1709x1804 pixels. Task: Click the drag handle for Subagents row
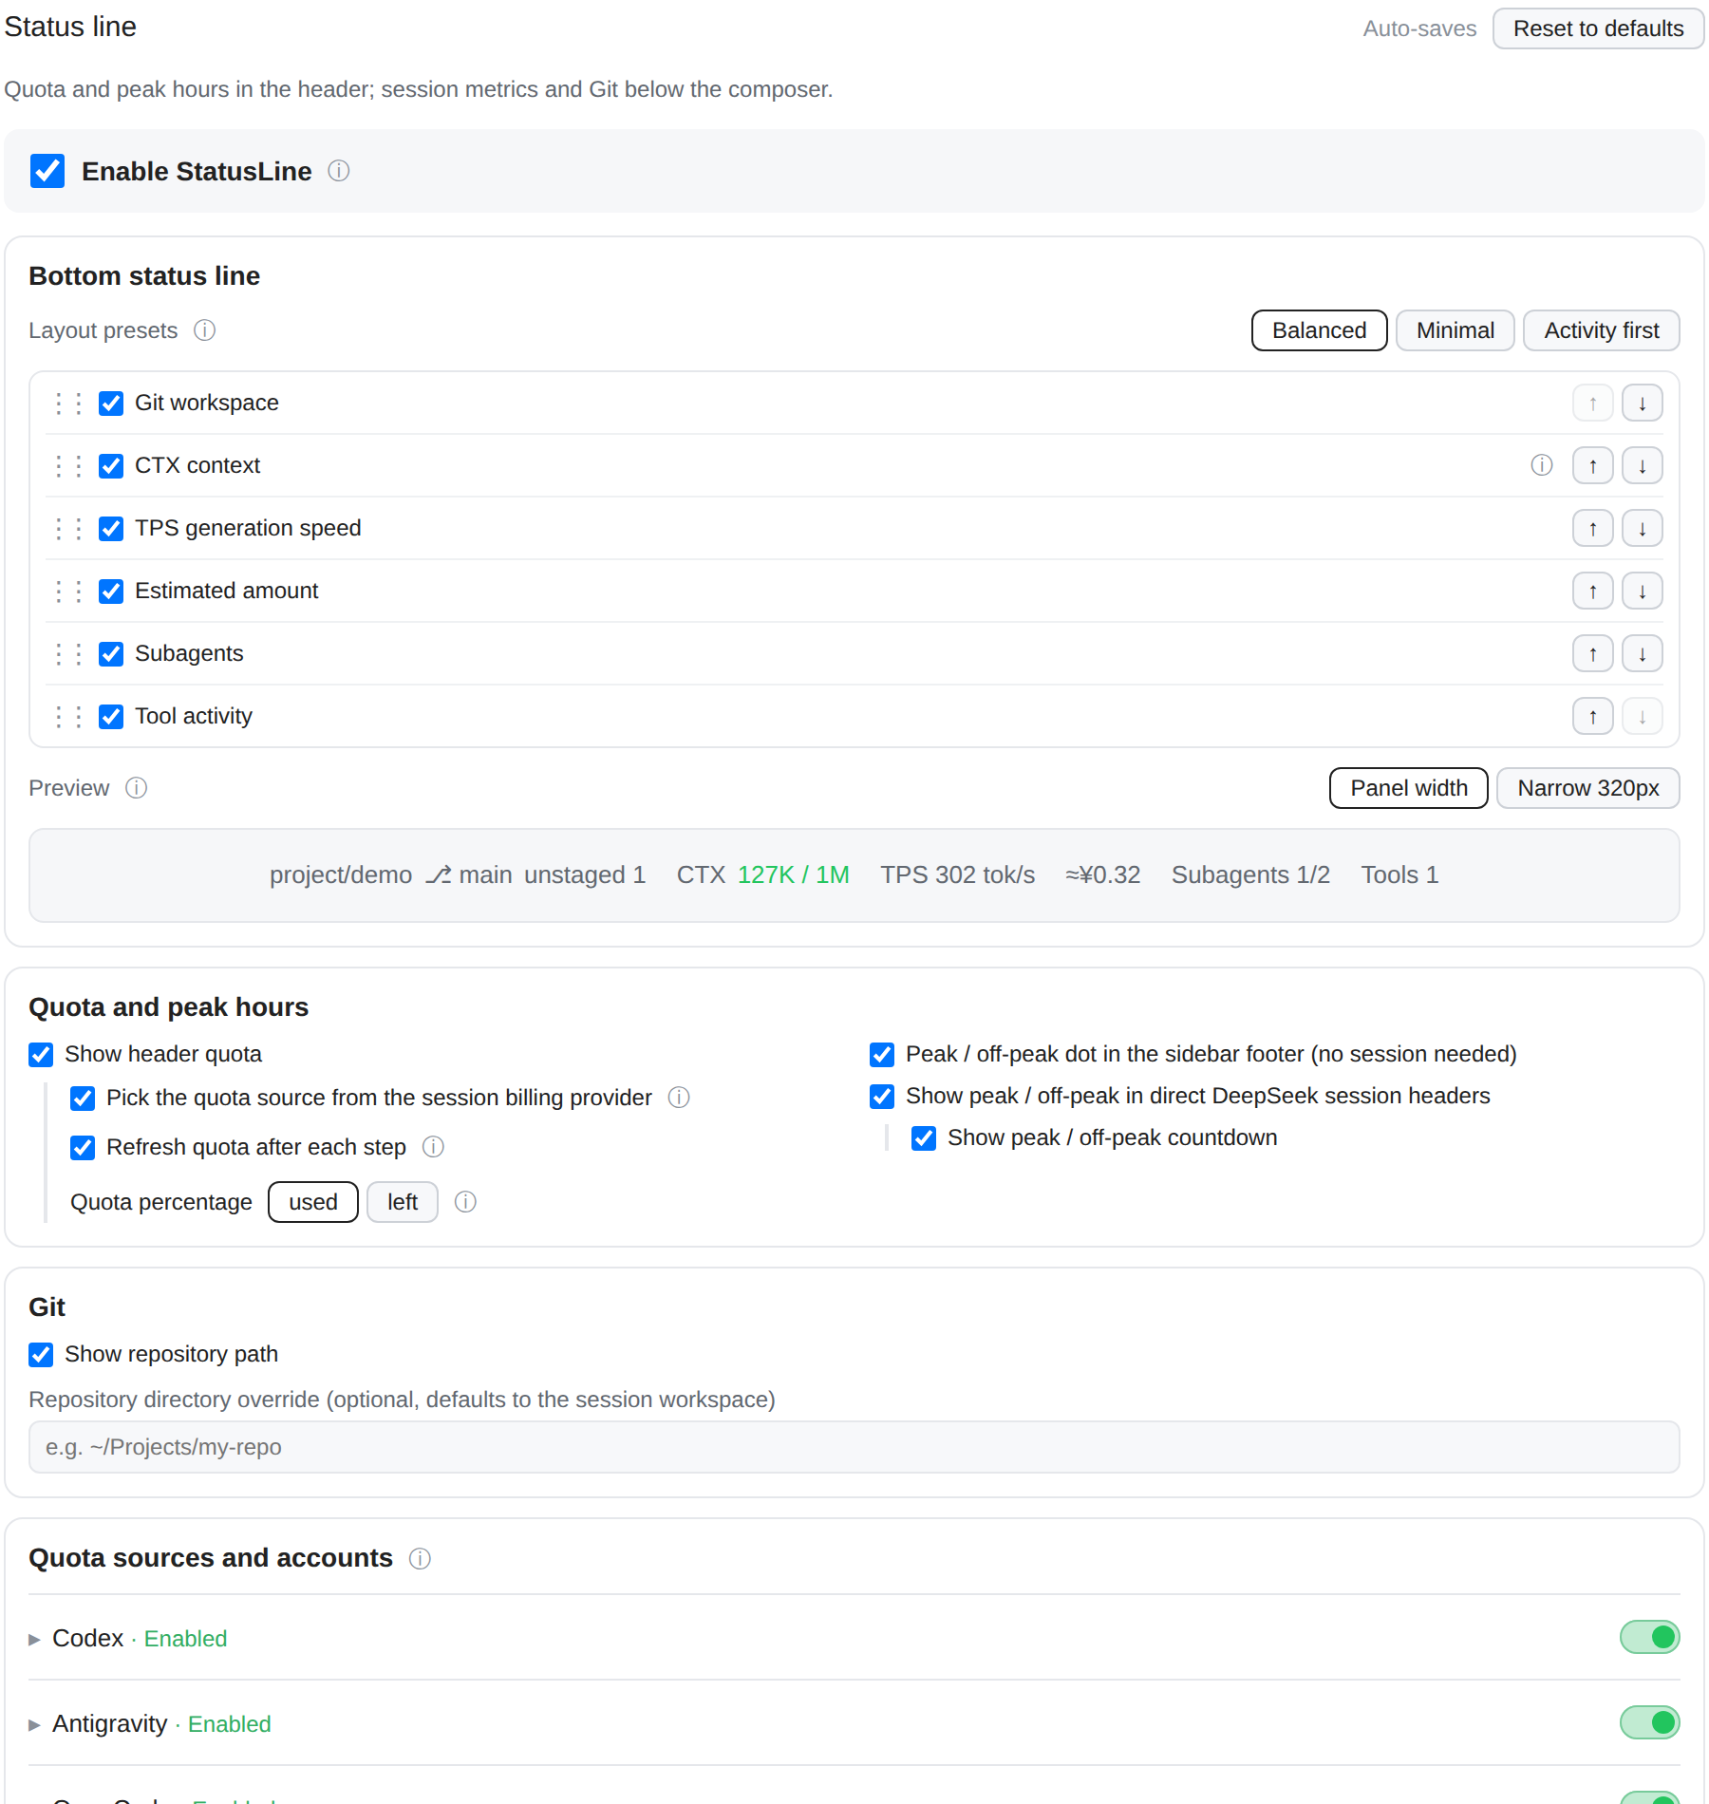click(68, 654)
